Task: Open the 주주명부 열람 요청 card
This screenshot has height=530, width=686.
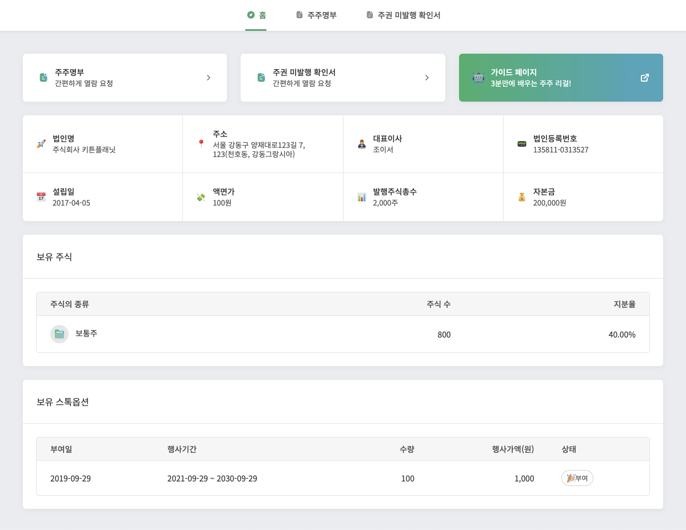Action: (x=125, y=78)
